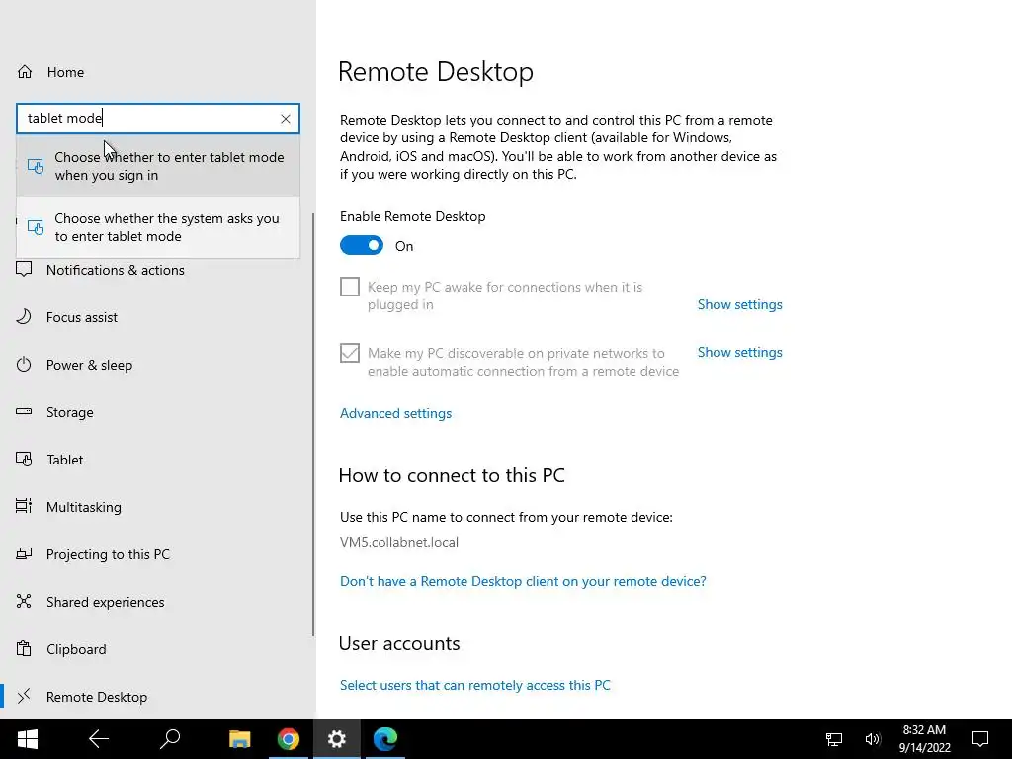
Task: Open the Windows Start menu
Action: pyautogui.click(x=27, y=739)
